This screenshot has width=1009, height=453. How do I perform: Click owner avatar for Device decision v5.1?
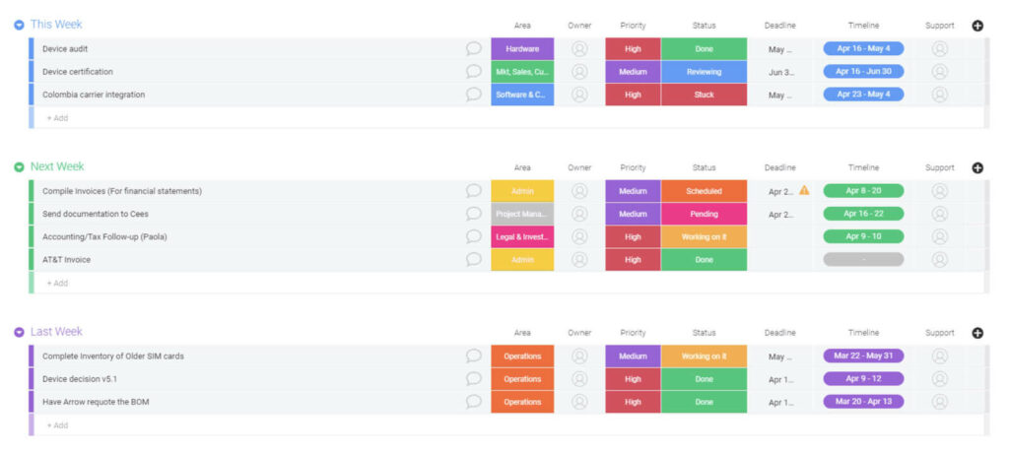579,378
